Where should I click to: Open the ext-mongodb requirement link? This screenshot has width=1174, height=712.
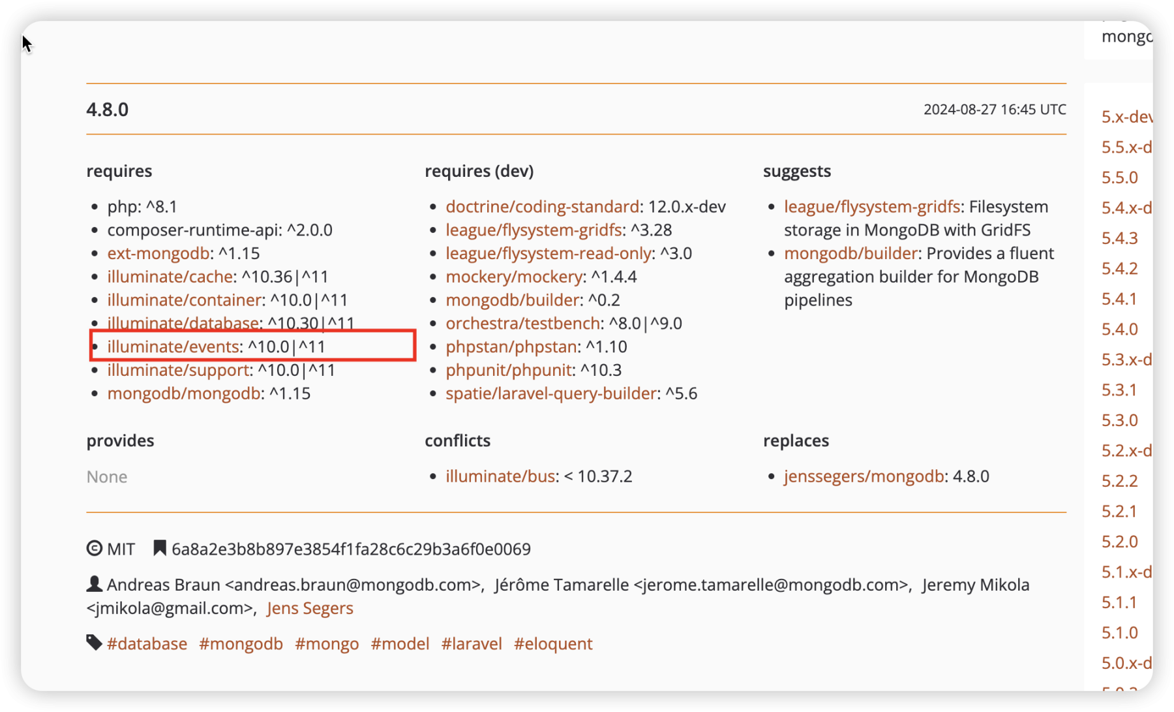pyautogui.click(x=158, y=253)
